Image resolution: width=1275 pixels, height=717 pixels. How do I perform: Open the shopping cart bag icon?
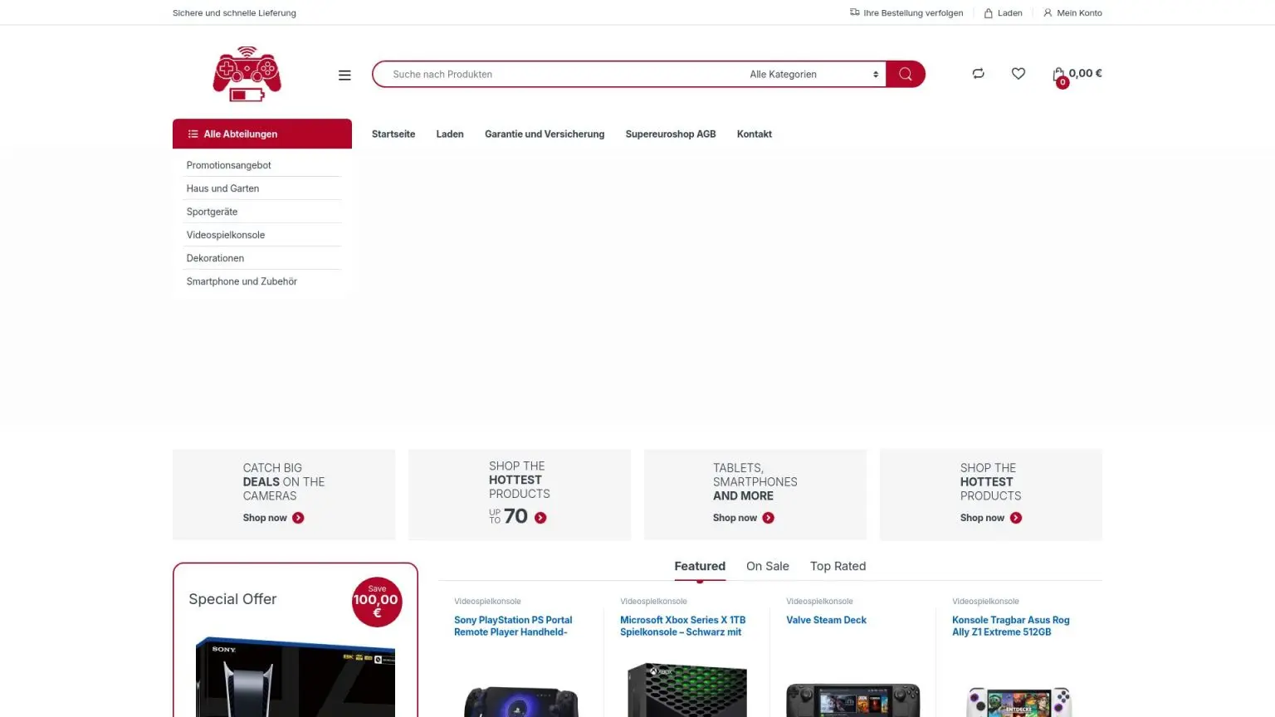point(1059,75)
